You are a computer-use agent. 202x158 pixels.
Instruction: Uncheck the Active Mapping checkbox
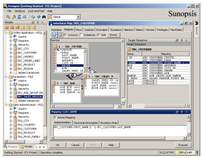click(x=55, y=117)
